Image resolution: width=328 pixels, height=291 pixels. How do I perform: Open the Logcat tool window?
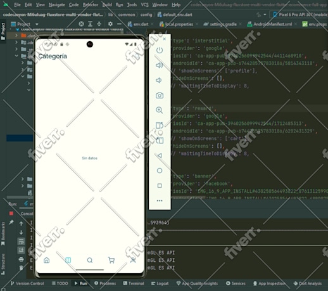[x=160, y=283]
